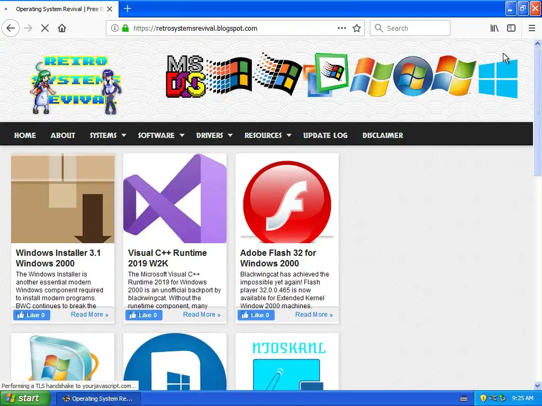Open the ABOUT page link
The image size is (542, 406).
pyautogui.click(x=63, y=135)
